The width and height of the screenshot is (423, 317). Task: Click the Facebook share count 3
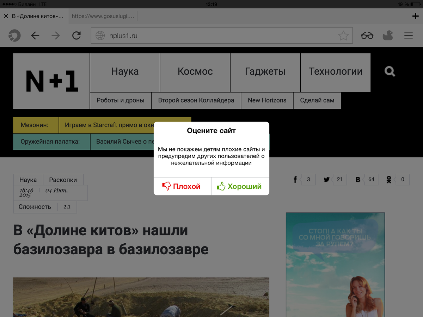pos(308,179)
